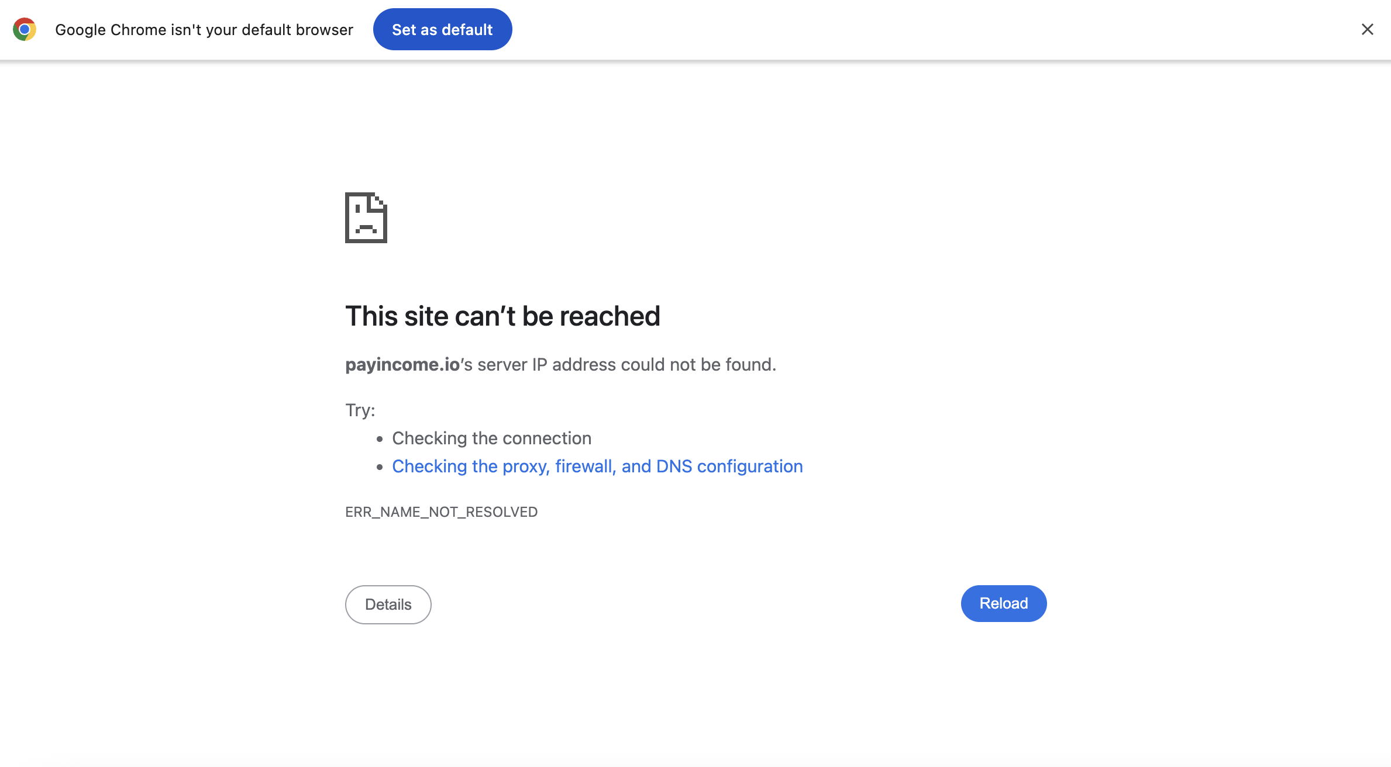1391x767 pixels.
Task: Click the bullet before the blue proxy link
Action: click(380, 467)
